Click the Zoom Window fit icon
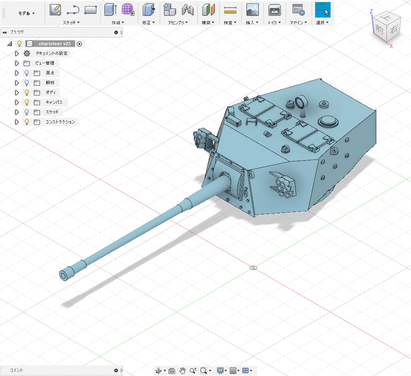 click(x=203, y=371)
